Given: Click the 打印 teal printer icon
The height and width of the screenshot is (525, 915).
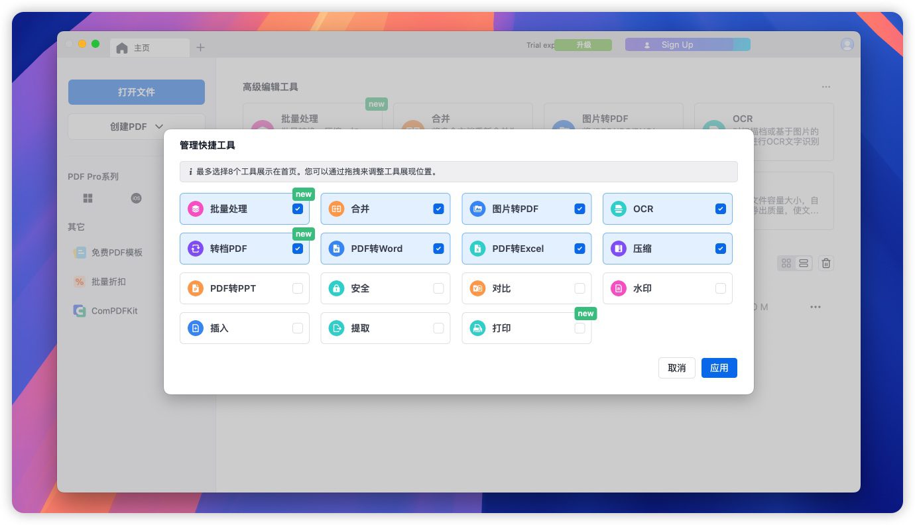Looking at the screenshot, I should [477, 328].
